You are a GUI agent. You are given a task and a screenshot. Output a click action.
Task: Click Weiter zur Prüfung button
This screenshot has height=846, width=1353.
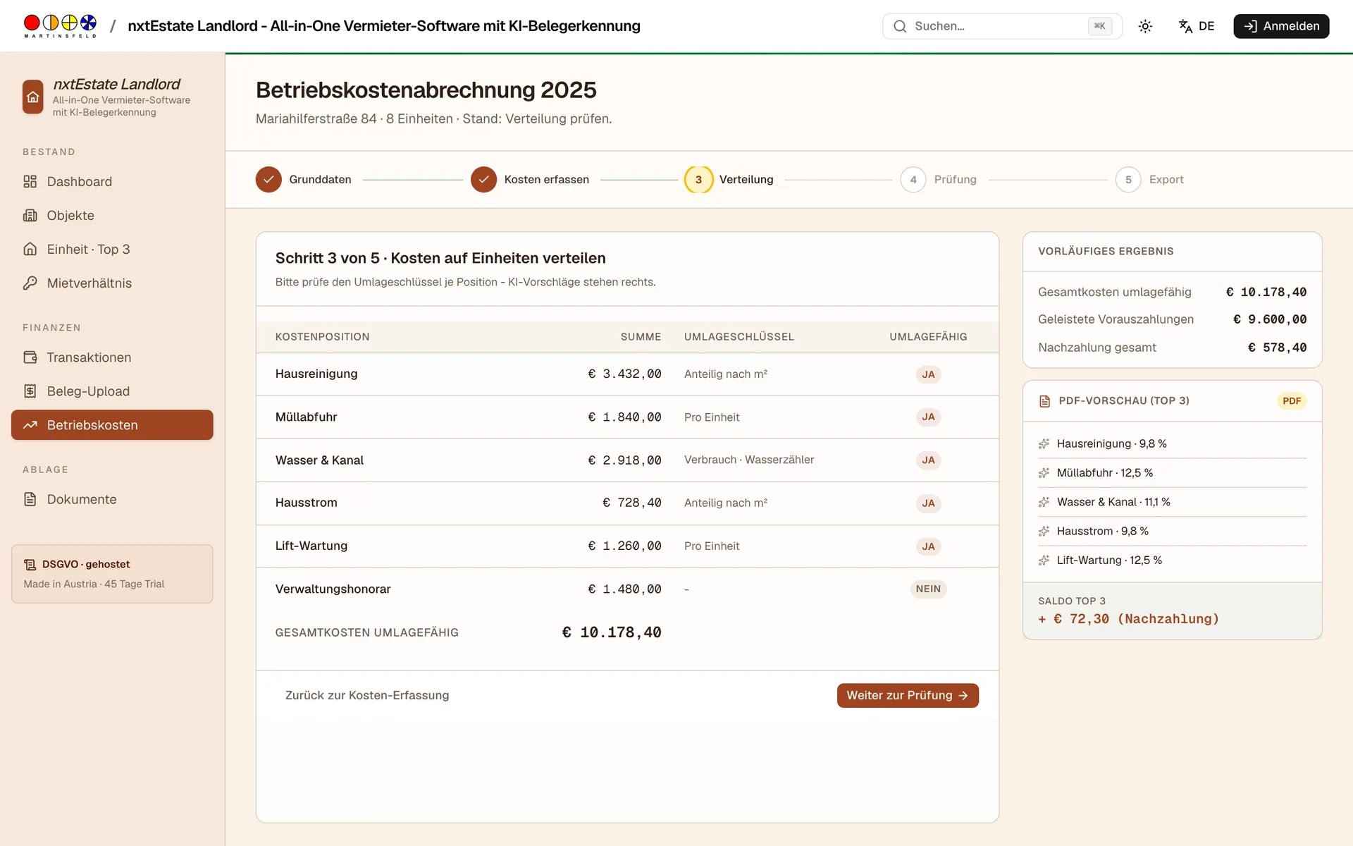coord(908,695)
